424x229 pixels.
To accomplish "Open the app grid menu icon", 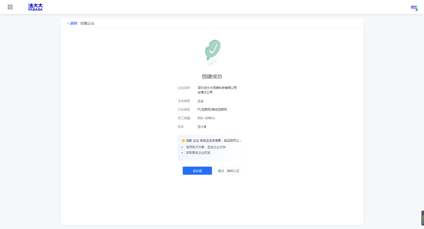I will click(x=10, y=7).
